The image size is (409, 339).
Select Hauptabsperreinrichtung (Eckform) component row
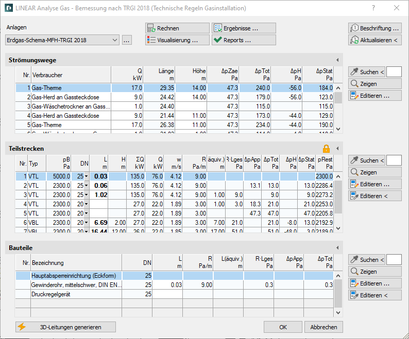[x=175, y=275]
